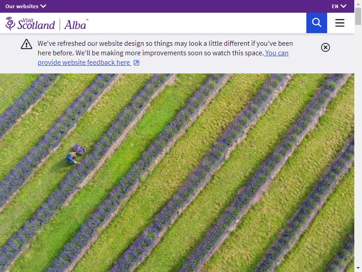Click the VisitScotland Alba logo
The width and height of the screenshot is (362, 272).
point(47,24)
